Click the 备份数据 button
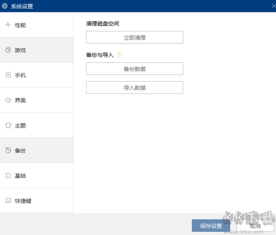The width and height of the screenshot is (276, 235). pos(135,69)
